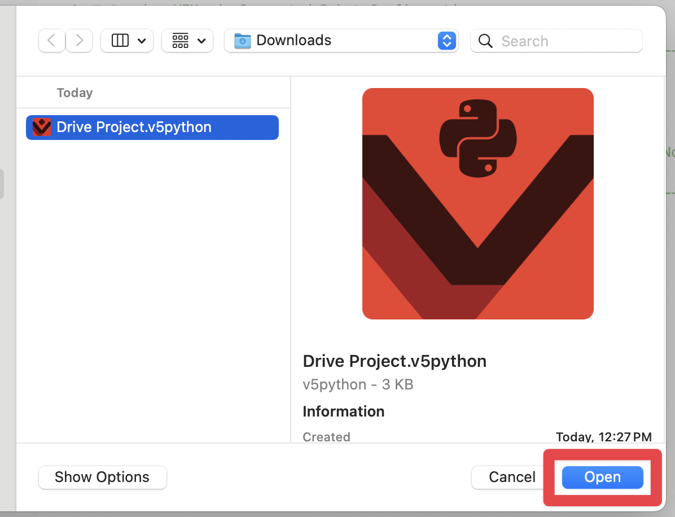
Task: Click the highlighted Open button
Action: pyautogui.click(x=602, y=477)
